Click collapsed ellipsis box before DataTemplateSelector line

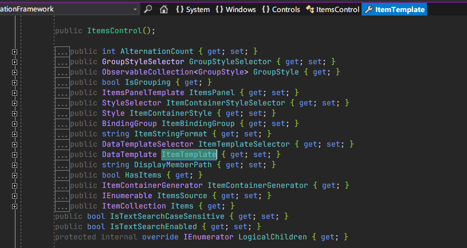coord(62,144)
